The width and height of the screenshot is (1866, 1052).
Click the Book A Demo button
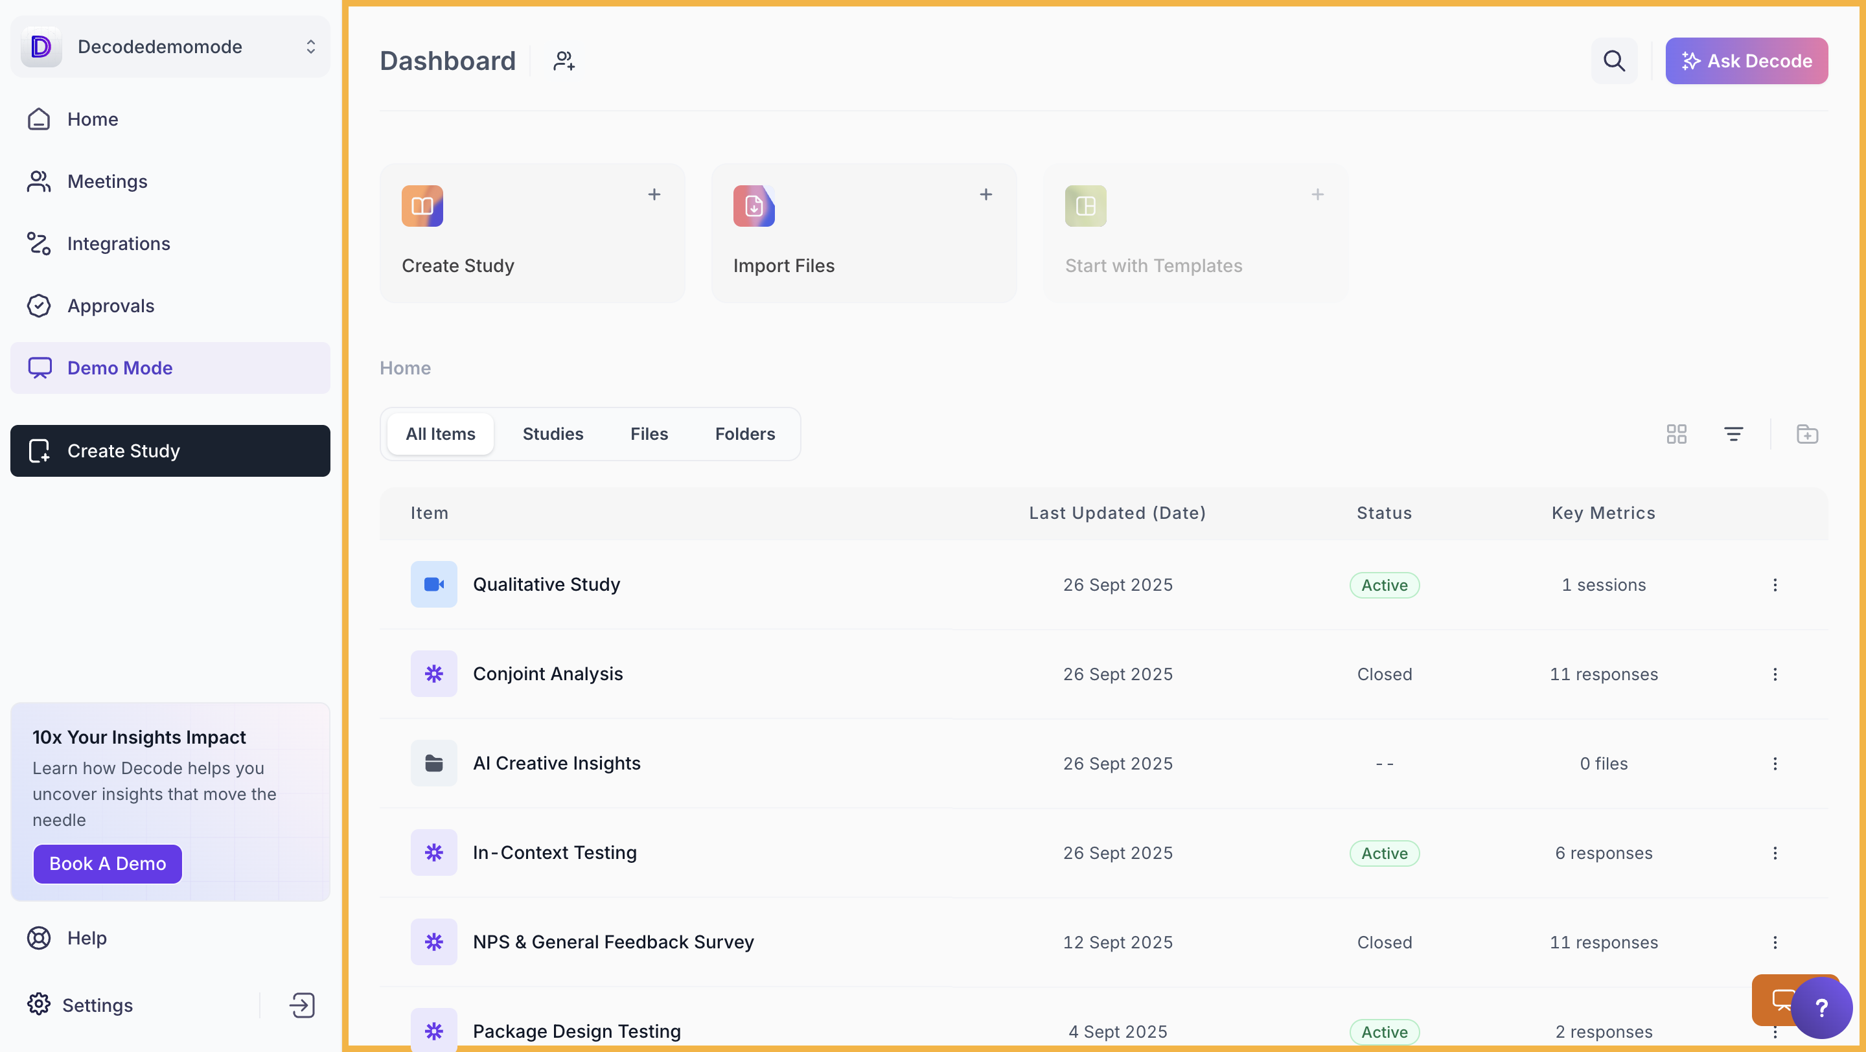pos(107,863)
